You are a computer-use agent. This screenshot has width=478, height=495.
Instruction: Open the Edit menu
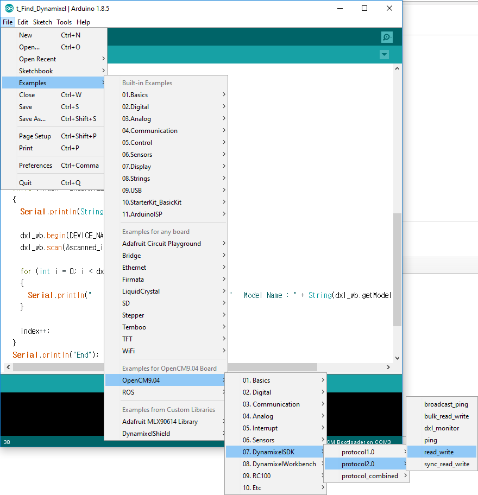23,22
